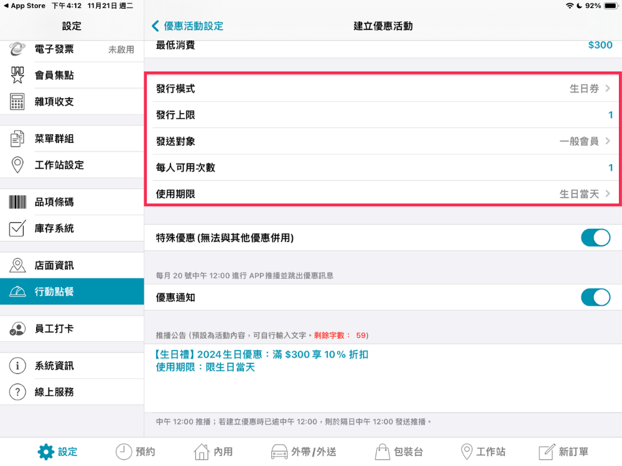Click the 品項條碼 barcode icon
The height and width of the screenshot is (466, 622).
point(17,202)
